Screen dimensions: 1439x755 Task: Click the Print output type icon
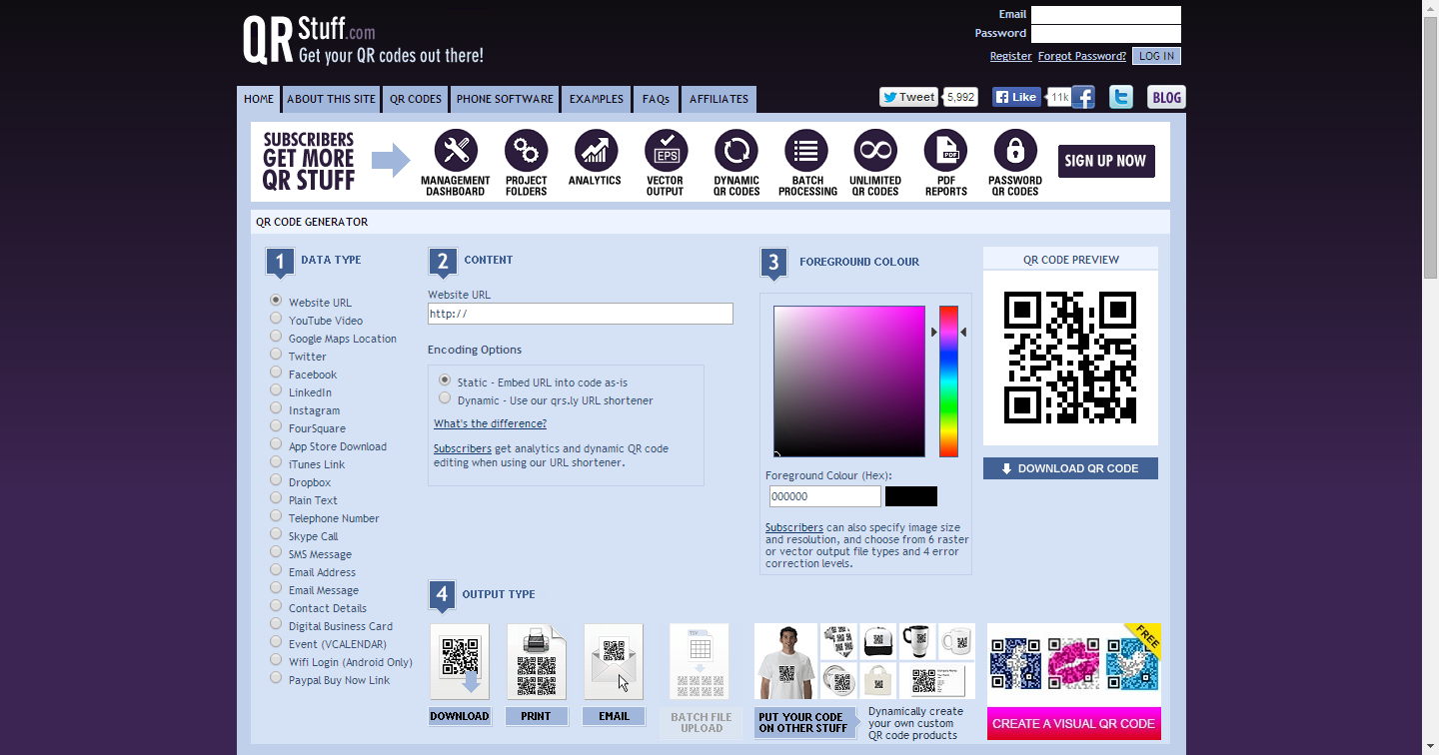(537, 661)
